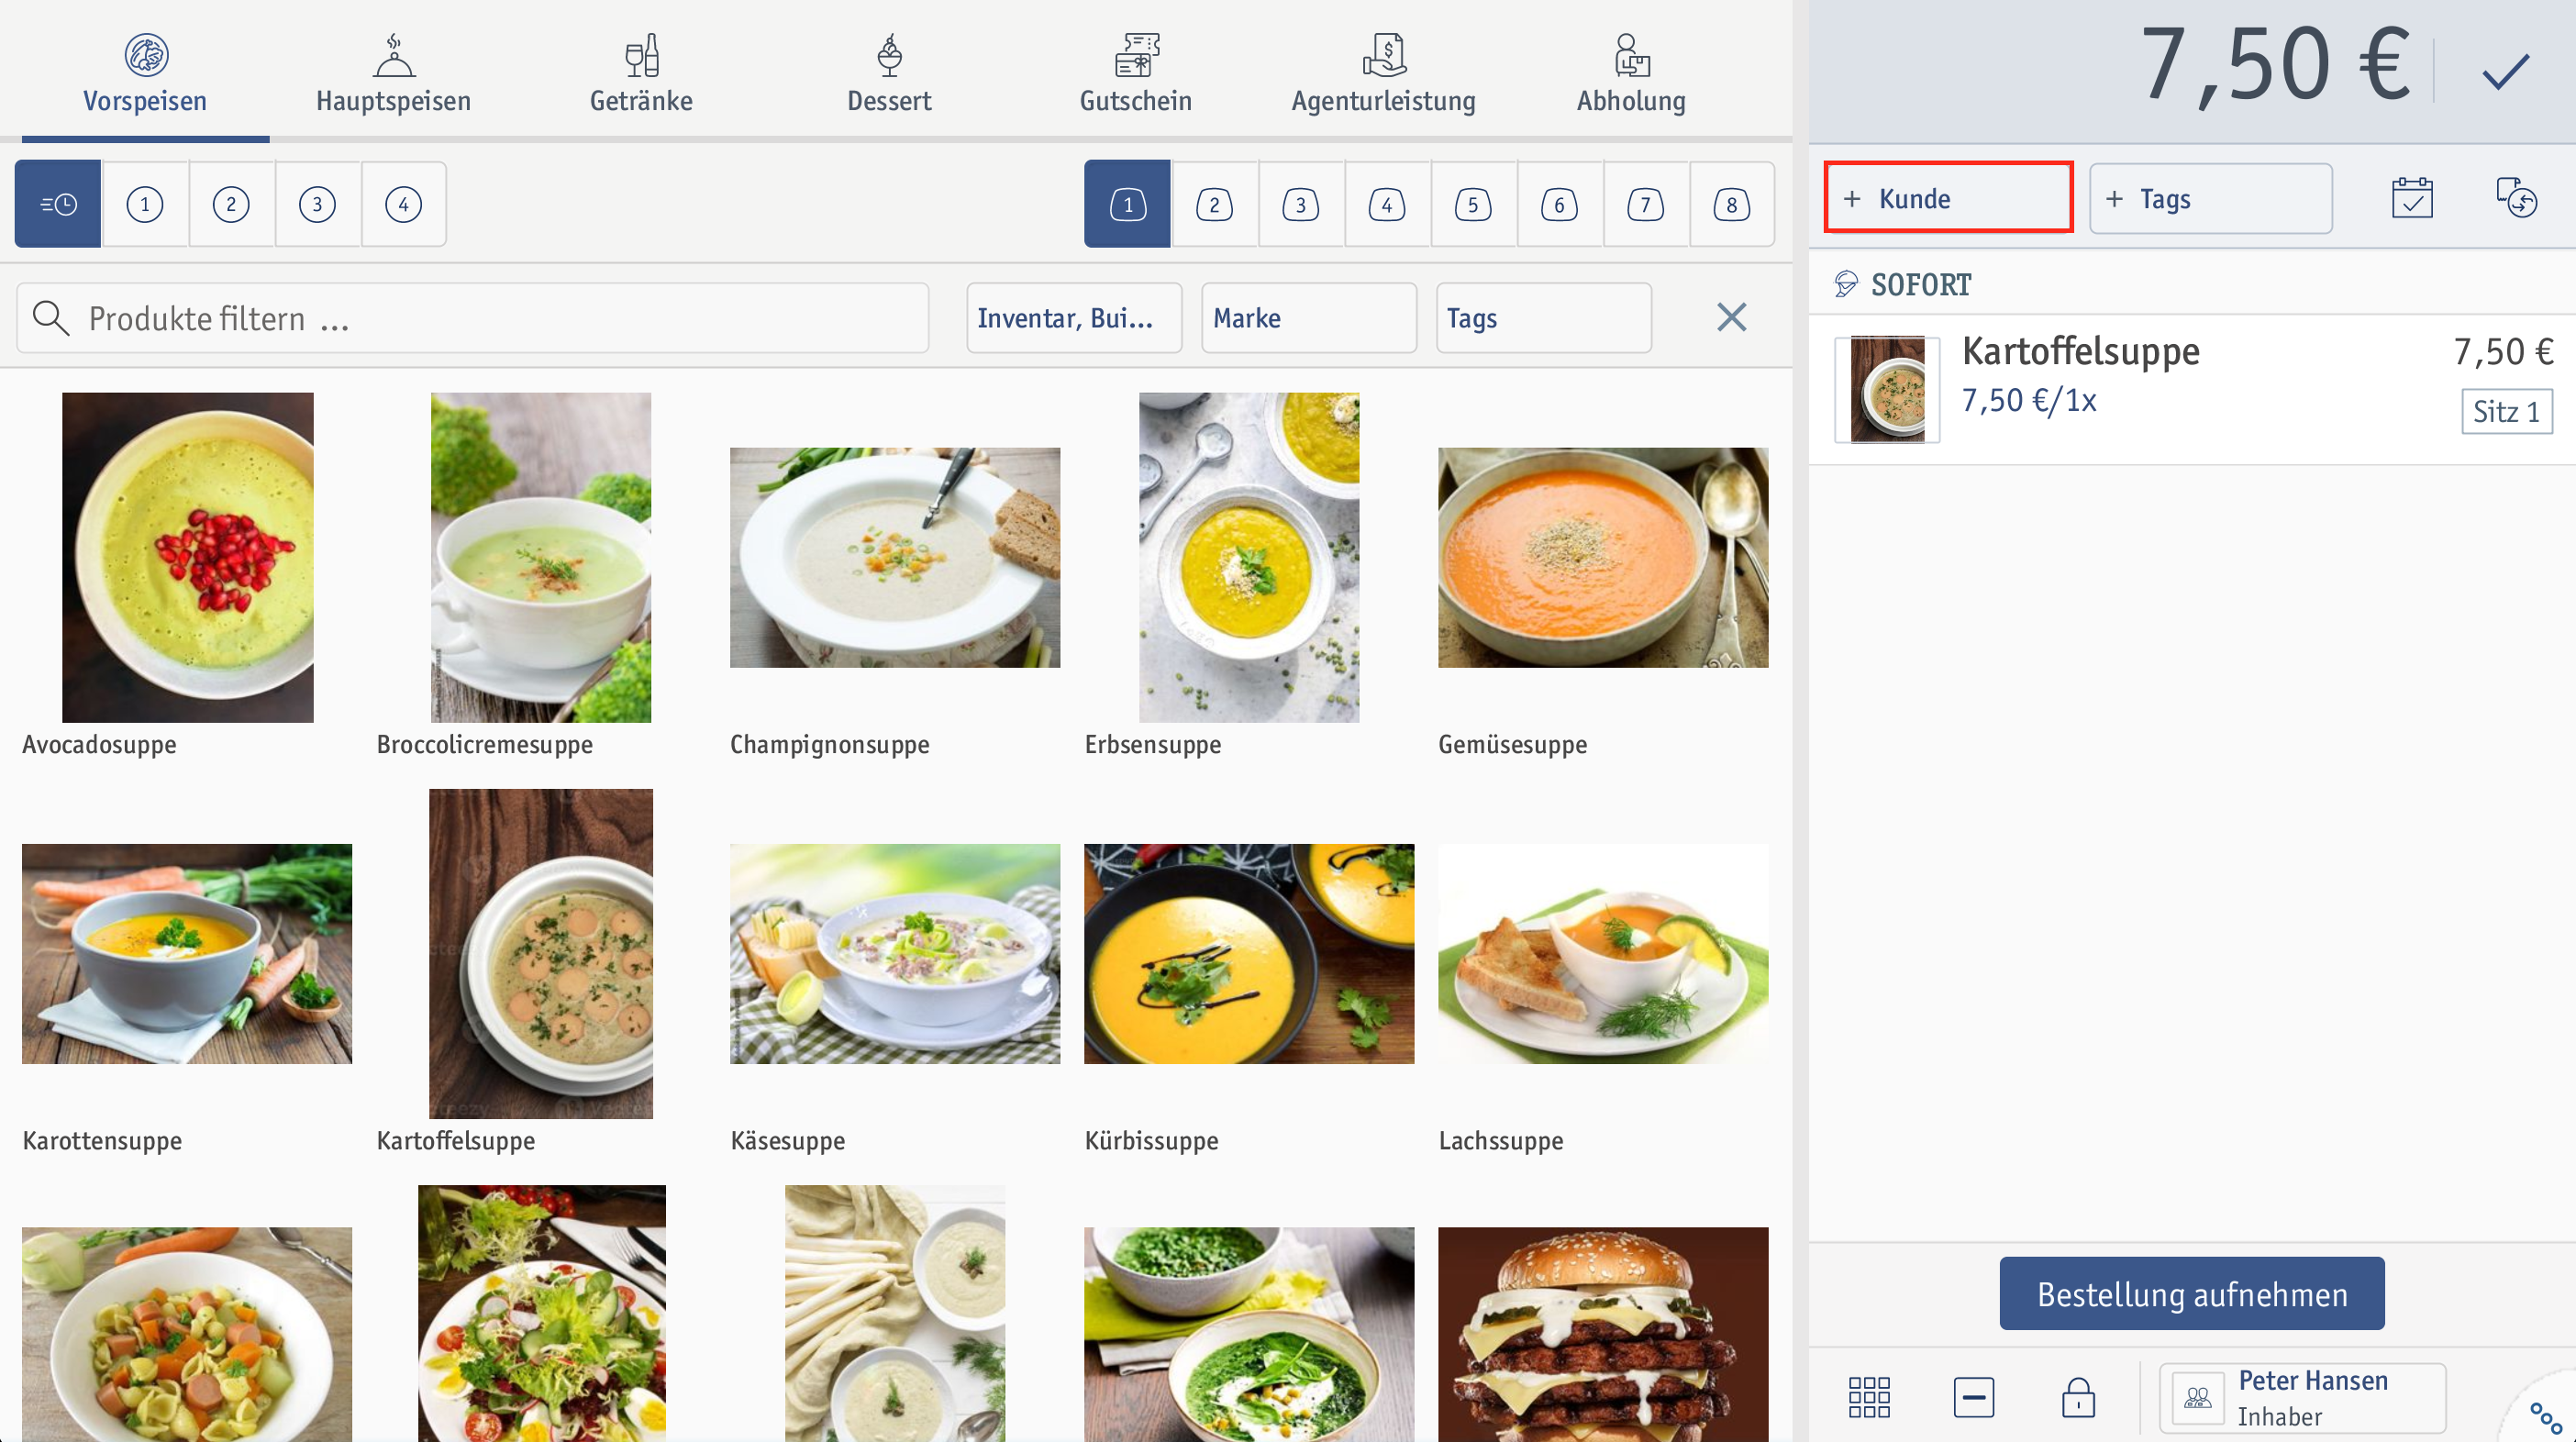Confirm total with the checkmark icon

[2505, 71]
